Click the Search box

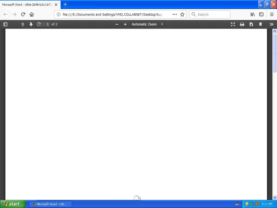tap(210, 14)
